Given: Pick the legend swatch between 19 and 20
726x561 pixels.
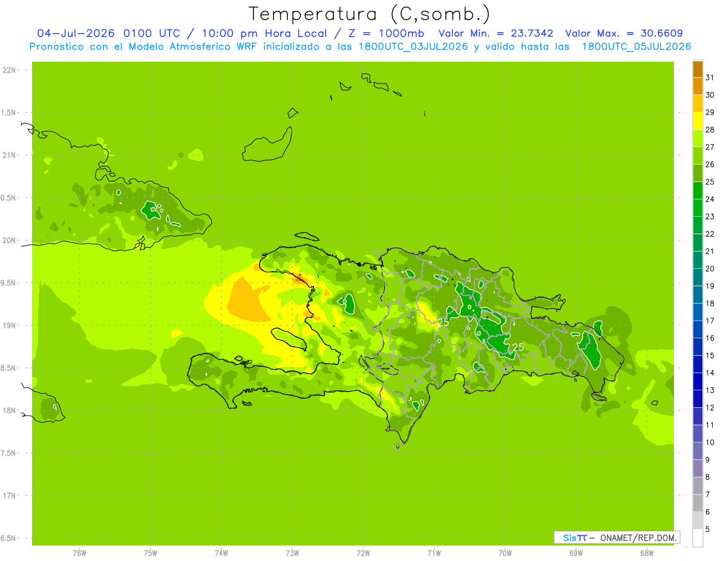Looking at the screenshot, I should 698,277.
